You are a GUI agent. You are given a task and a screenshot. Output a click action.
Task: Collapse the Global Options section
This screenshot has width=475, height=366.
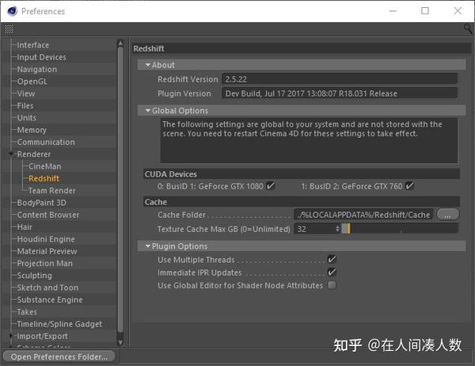click(148, 111)
